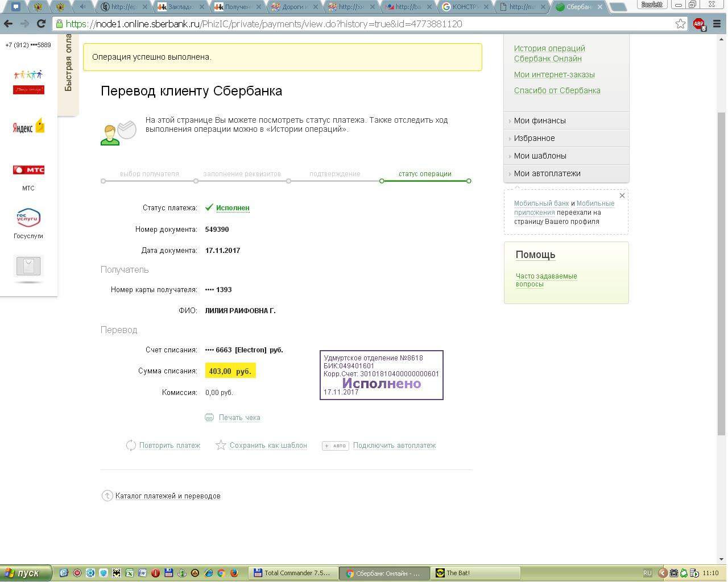This screenshot has width=728, height=582.
Task: Click the browser forward arrow
Action: 24,24
